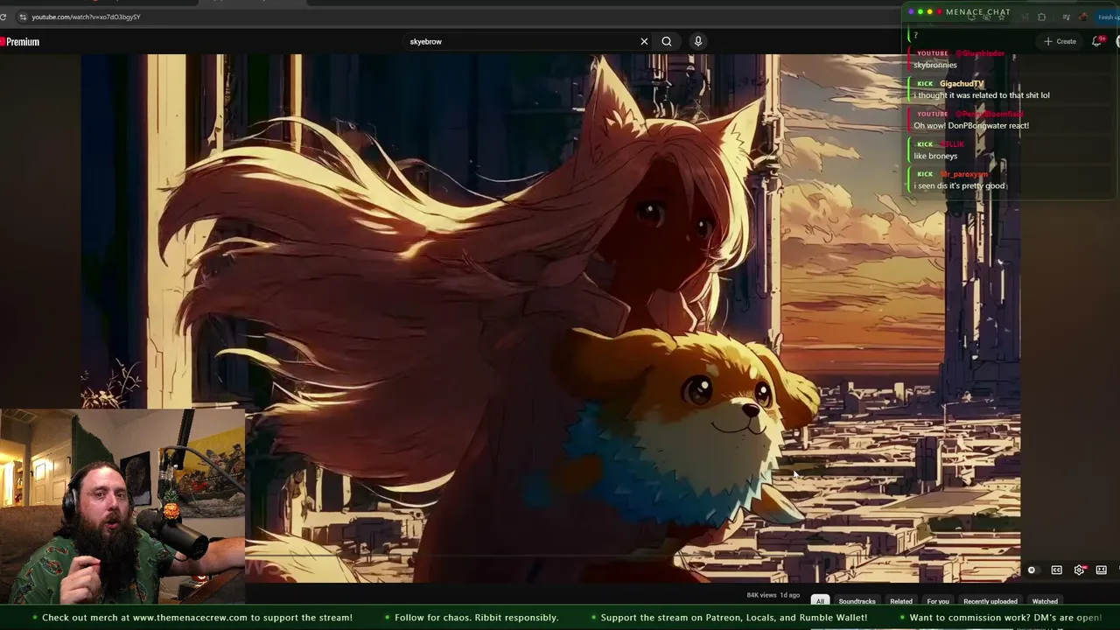
Task: Clear the YouTube search query
Action: [644, 41]
